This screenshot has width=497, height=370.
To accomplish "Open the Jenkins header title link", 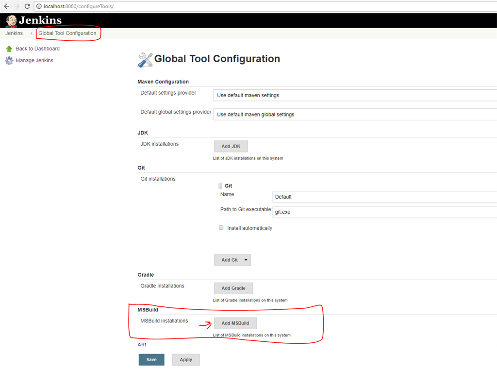I will point(40,20).
